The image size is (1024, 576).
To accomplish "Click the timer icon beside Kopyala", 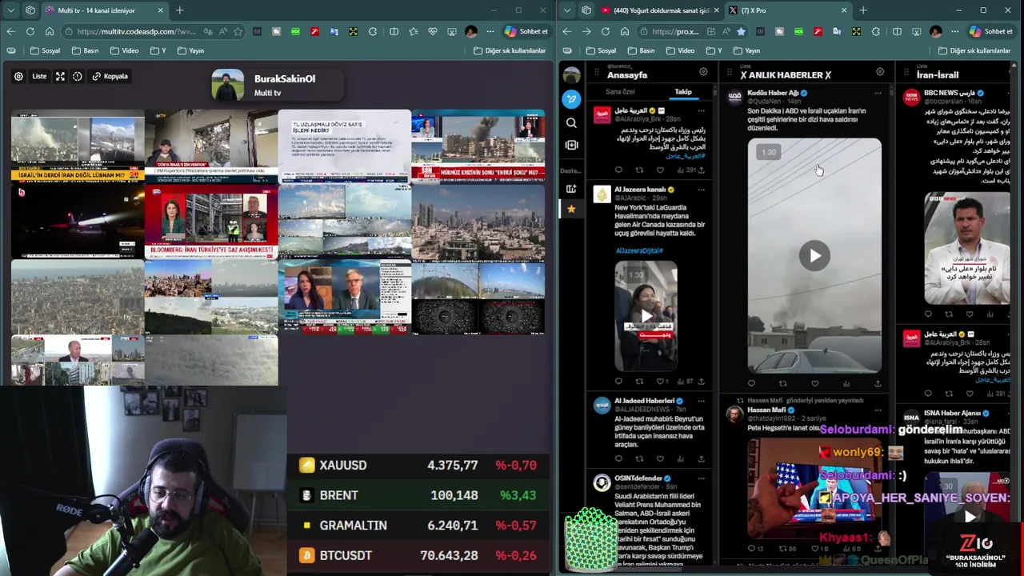I will coord(78,76).
